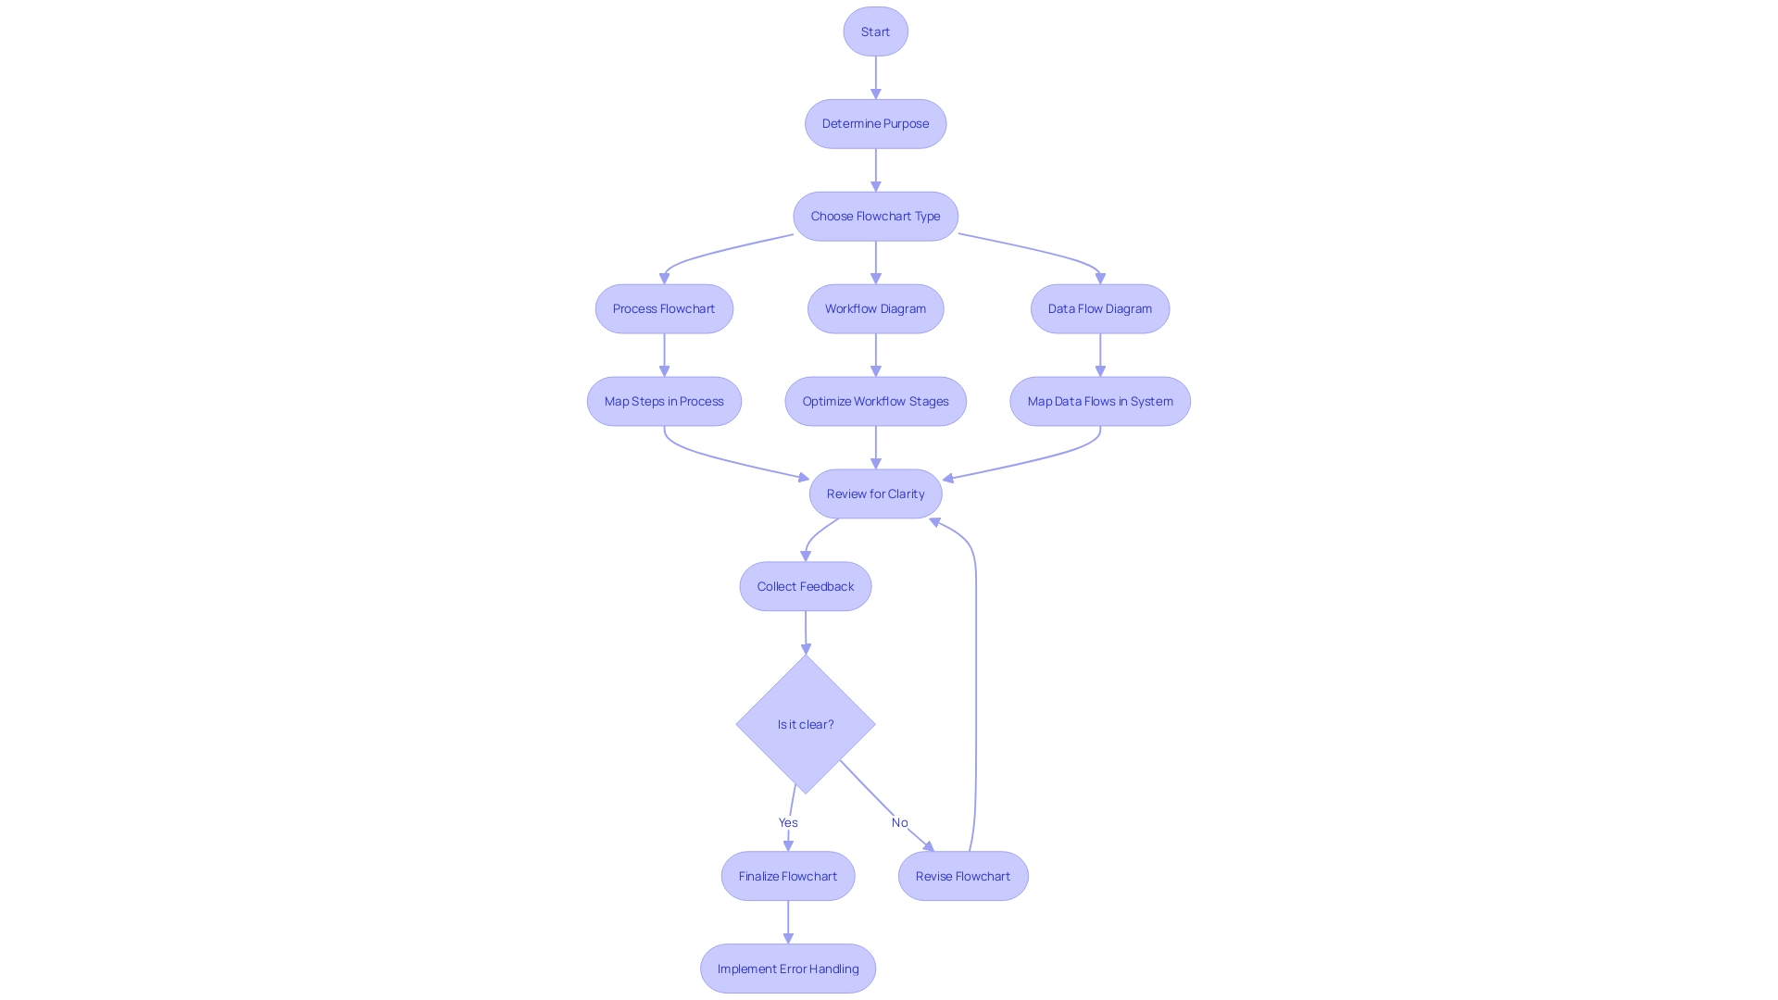This screenshot has height=1000, width=1778.
Task: Click the Start node at top
Action: pos(875,31)
